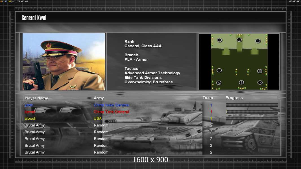Viewport: 301px width, 169px height.
Task: Click start position 4 marker on minimap
Action: click(219, 70)
